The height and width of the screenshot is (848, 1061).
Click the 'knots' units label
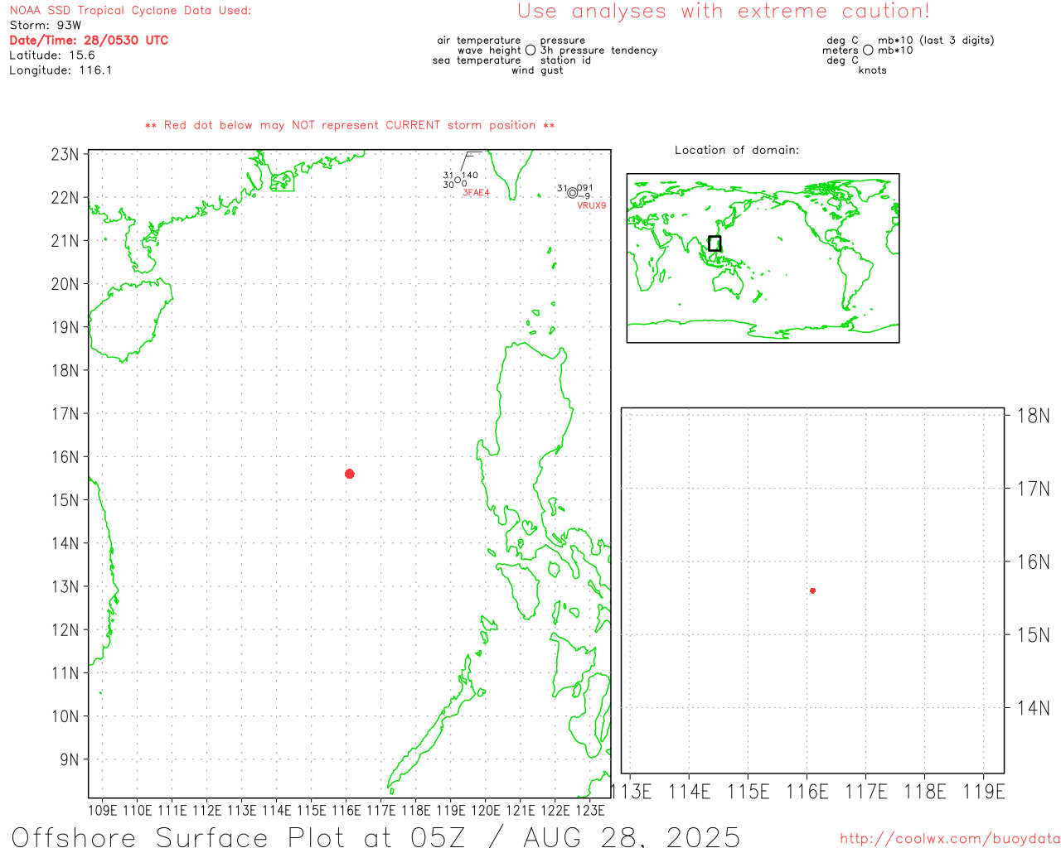[x=873, y=70]
